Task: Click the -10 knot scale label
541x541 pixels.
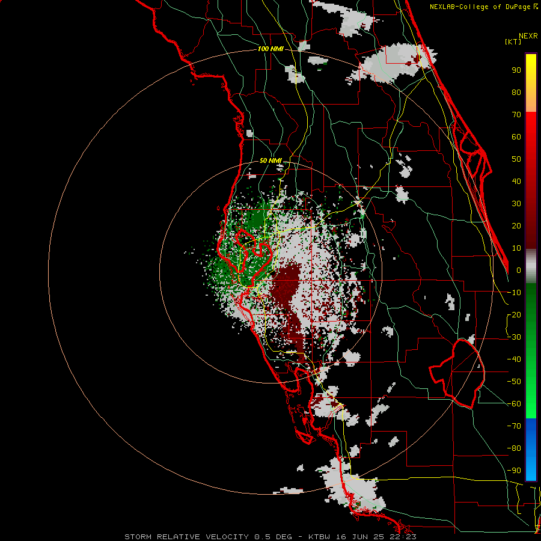Action: tap(514, 293)
